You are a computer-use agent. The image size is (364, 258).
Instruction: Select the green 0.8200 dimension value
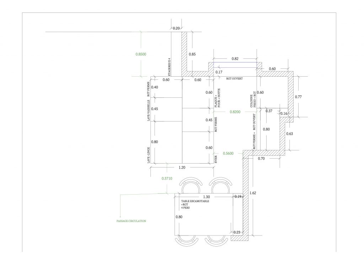click(235, 112)
